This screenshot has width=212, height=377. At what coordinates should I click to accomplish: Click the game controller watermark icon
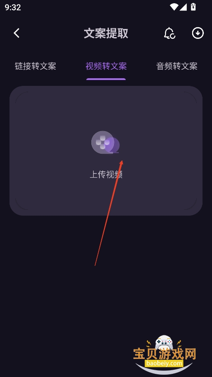164,342
